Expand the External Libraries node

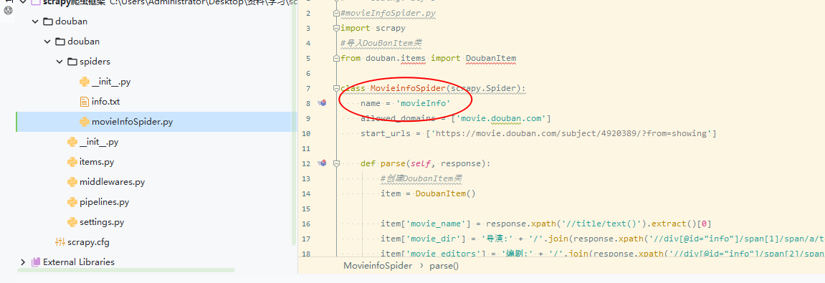(23, 262)
